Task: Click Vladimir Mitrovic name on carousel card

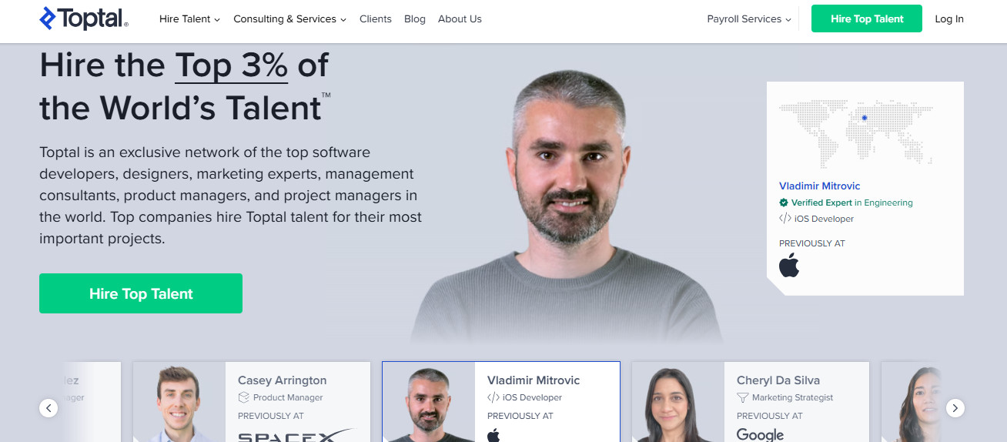Action: (534, 380)
